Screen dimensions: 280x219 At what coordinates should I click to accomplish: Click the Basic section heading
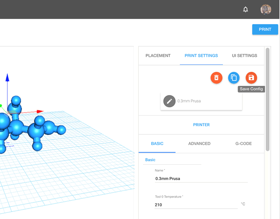(150, 160)
